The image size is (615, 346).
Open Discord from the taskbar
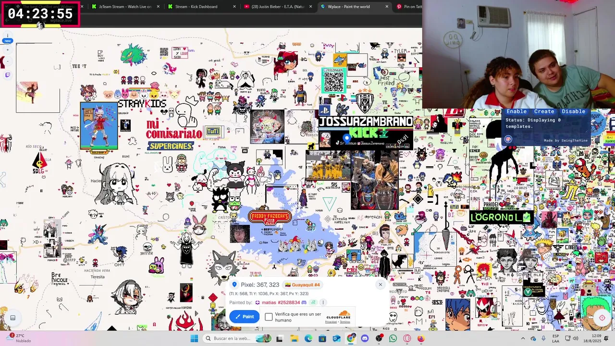(x=365, y=338)
